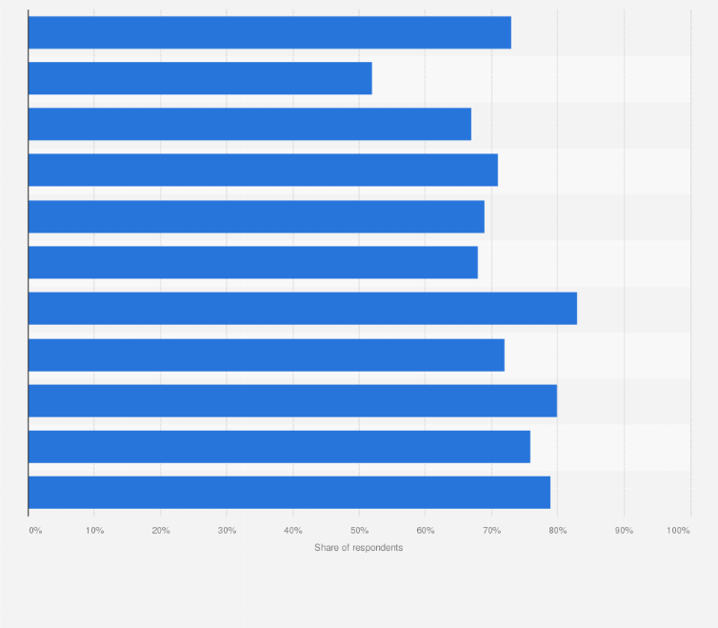Viewport: 718px width, 628px height.
Task: Select the 90% tick label
Action: point(624,530)
